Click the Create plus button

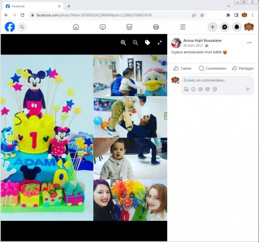coord(212,27)
